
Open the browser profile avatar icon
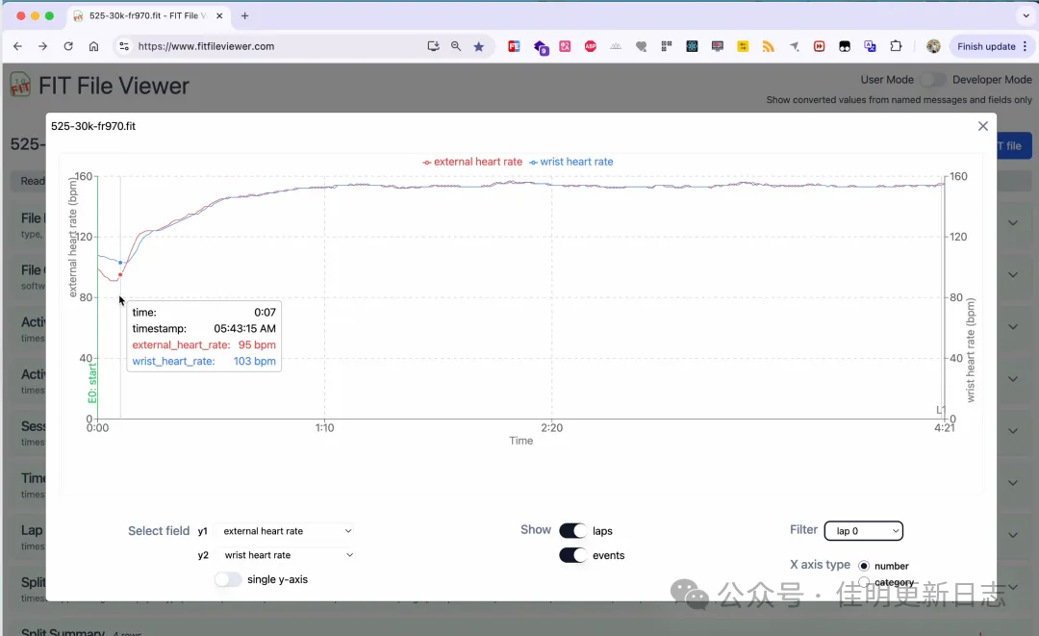(932, 46)
